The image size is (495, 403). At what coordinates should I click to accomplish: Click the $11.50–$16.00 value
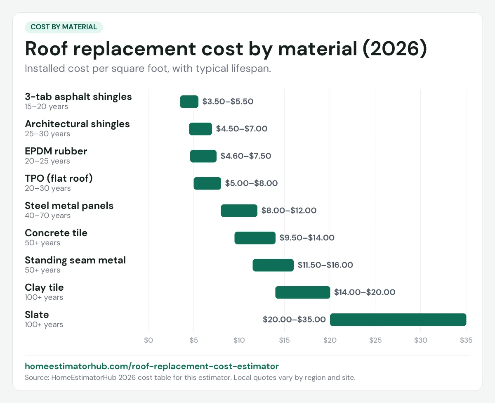pyautogui.click(x=325, y=265)
